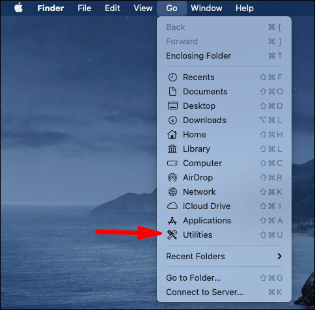Select Utilities in the Go menu
The image size is (315, 310).
click(224, 235)
